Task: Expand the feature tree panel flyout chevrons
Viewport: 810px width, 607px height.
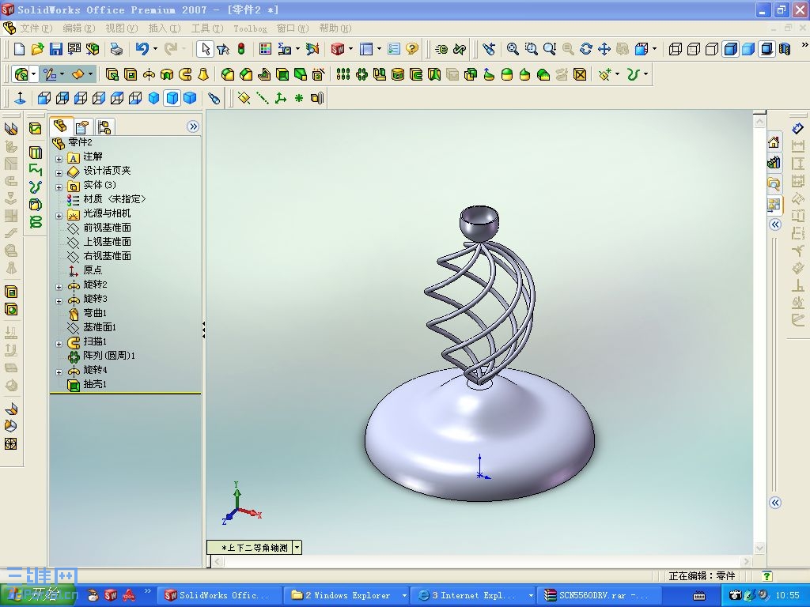Action: coord(193,126)
